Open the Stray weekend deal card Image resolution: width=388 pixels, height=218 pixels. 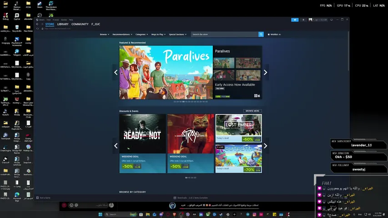(x=191, y=144)
